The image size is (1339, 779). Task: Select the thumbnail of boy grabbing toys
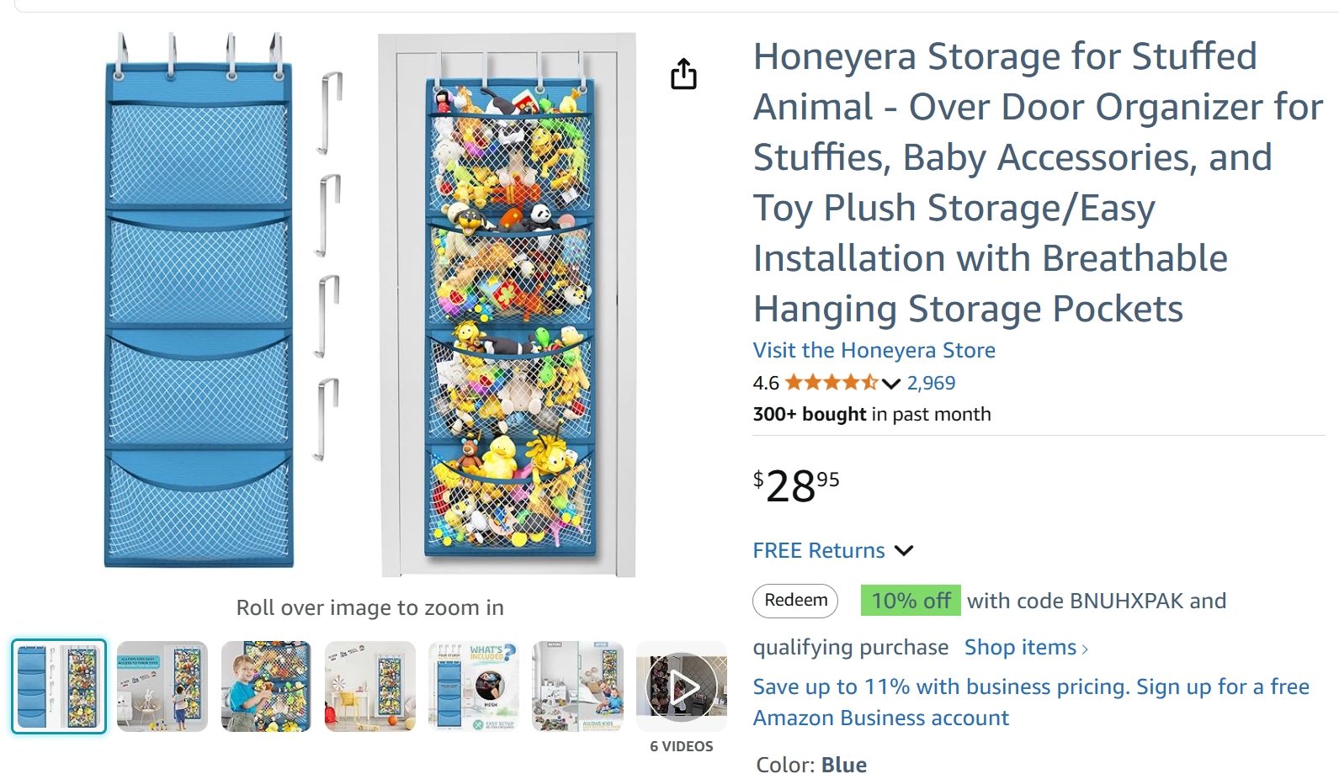pyautogui.click(x=266, y=686)
